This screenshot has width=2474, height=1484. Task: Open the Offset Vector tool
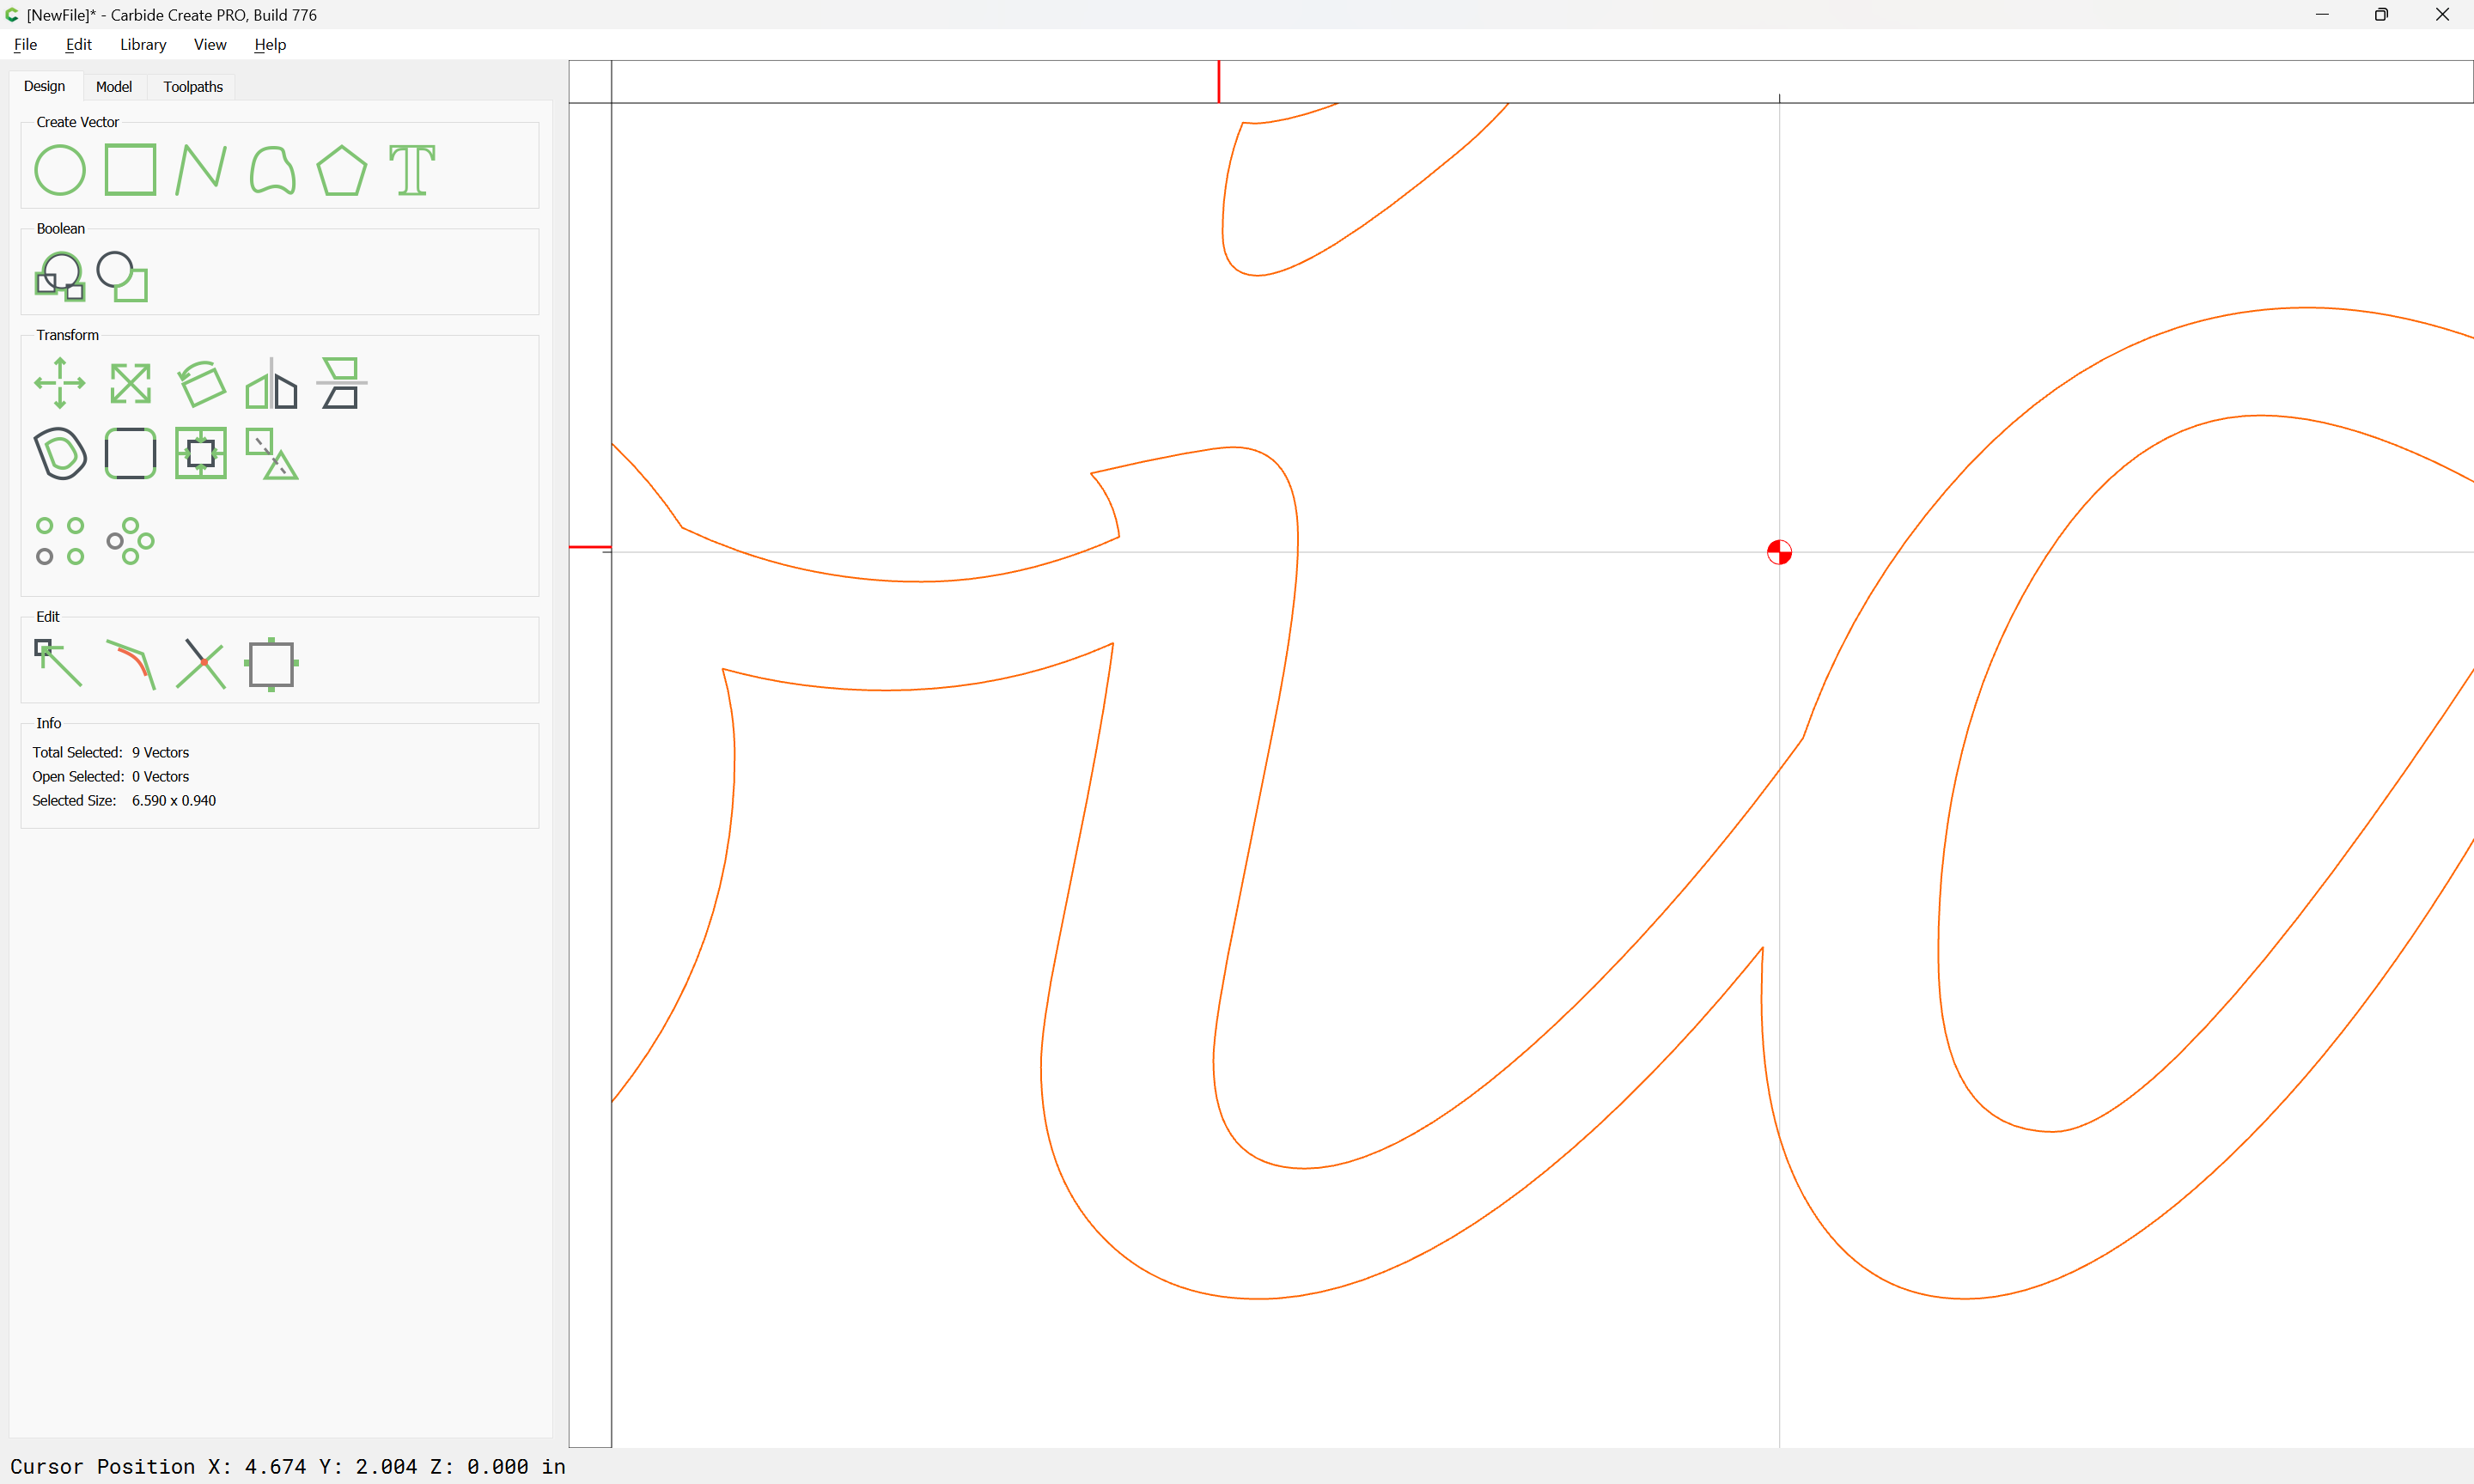pyautogui.click(x=60, y=454)
